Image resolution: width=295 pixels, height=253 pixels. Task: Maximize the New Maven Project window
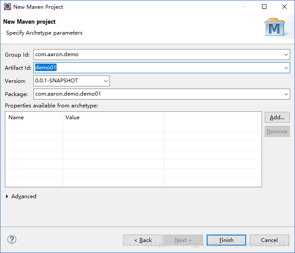coord(264,7)
